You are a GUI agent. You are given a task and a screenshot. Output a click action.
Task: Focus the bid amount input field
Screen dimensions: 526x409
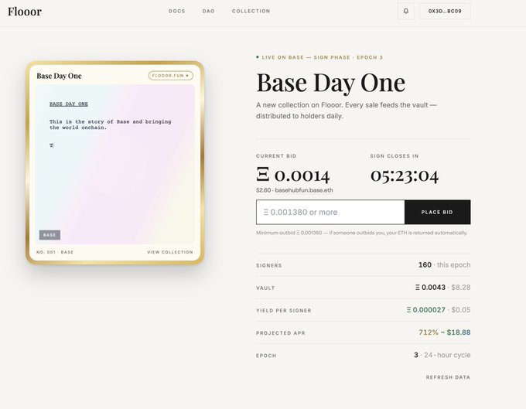pyautogui.click(x=330, y=212)
